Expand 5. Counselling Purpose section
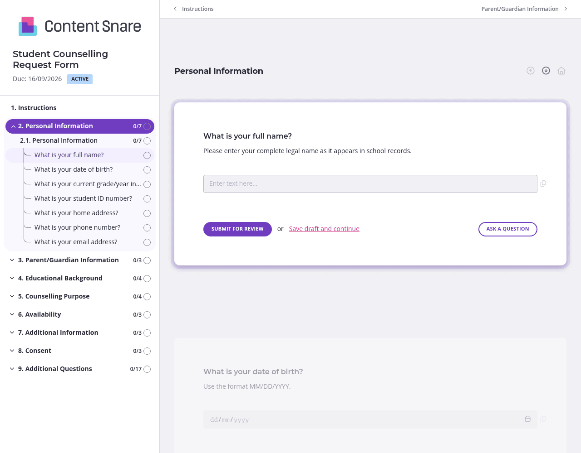 click(x=12, y=296)
